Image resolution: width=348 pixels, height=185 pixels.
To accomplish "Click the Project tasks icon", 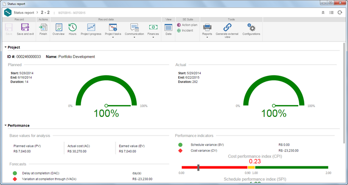I will pyautogui.click(x=113, y=28).
